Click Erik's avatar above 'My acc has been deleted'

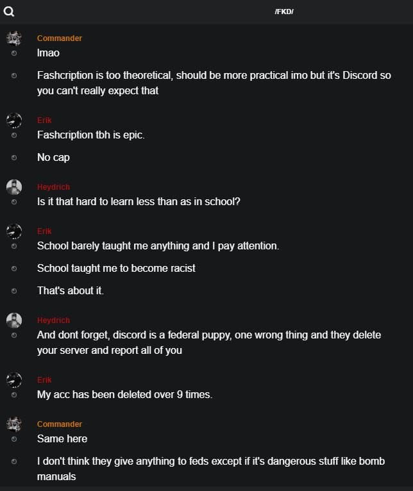click(x=14, y=380)
